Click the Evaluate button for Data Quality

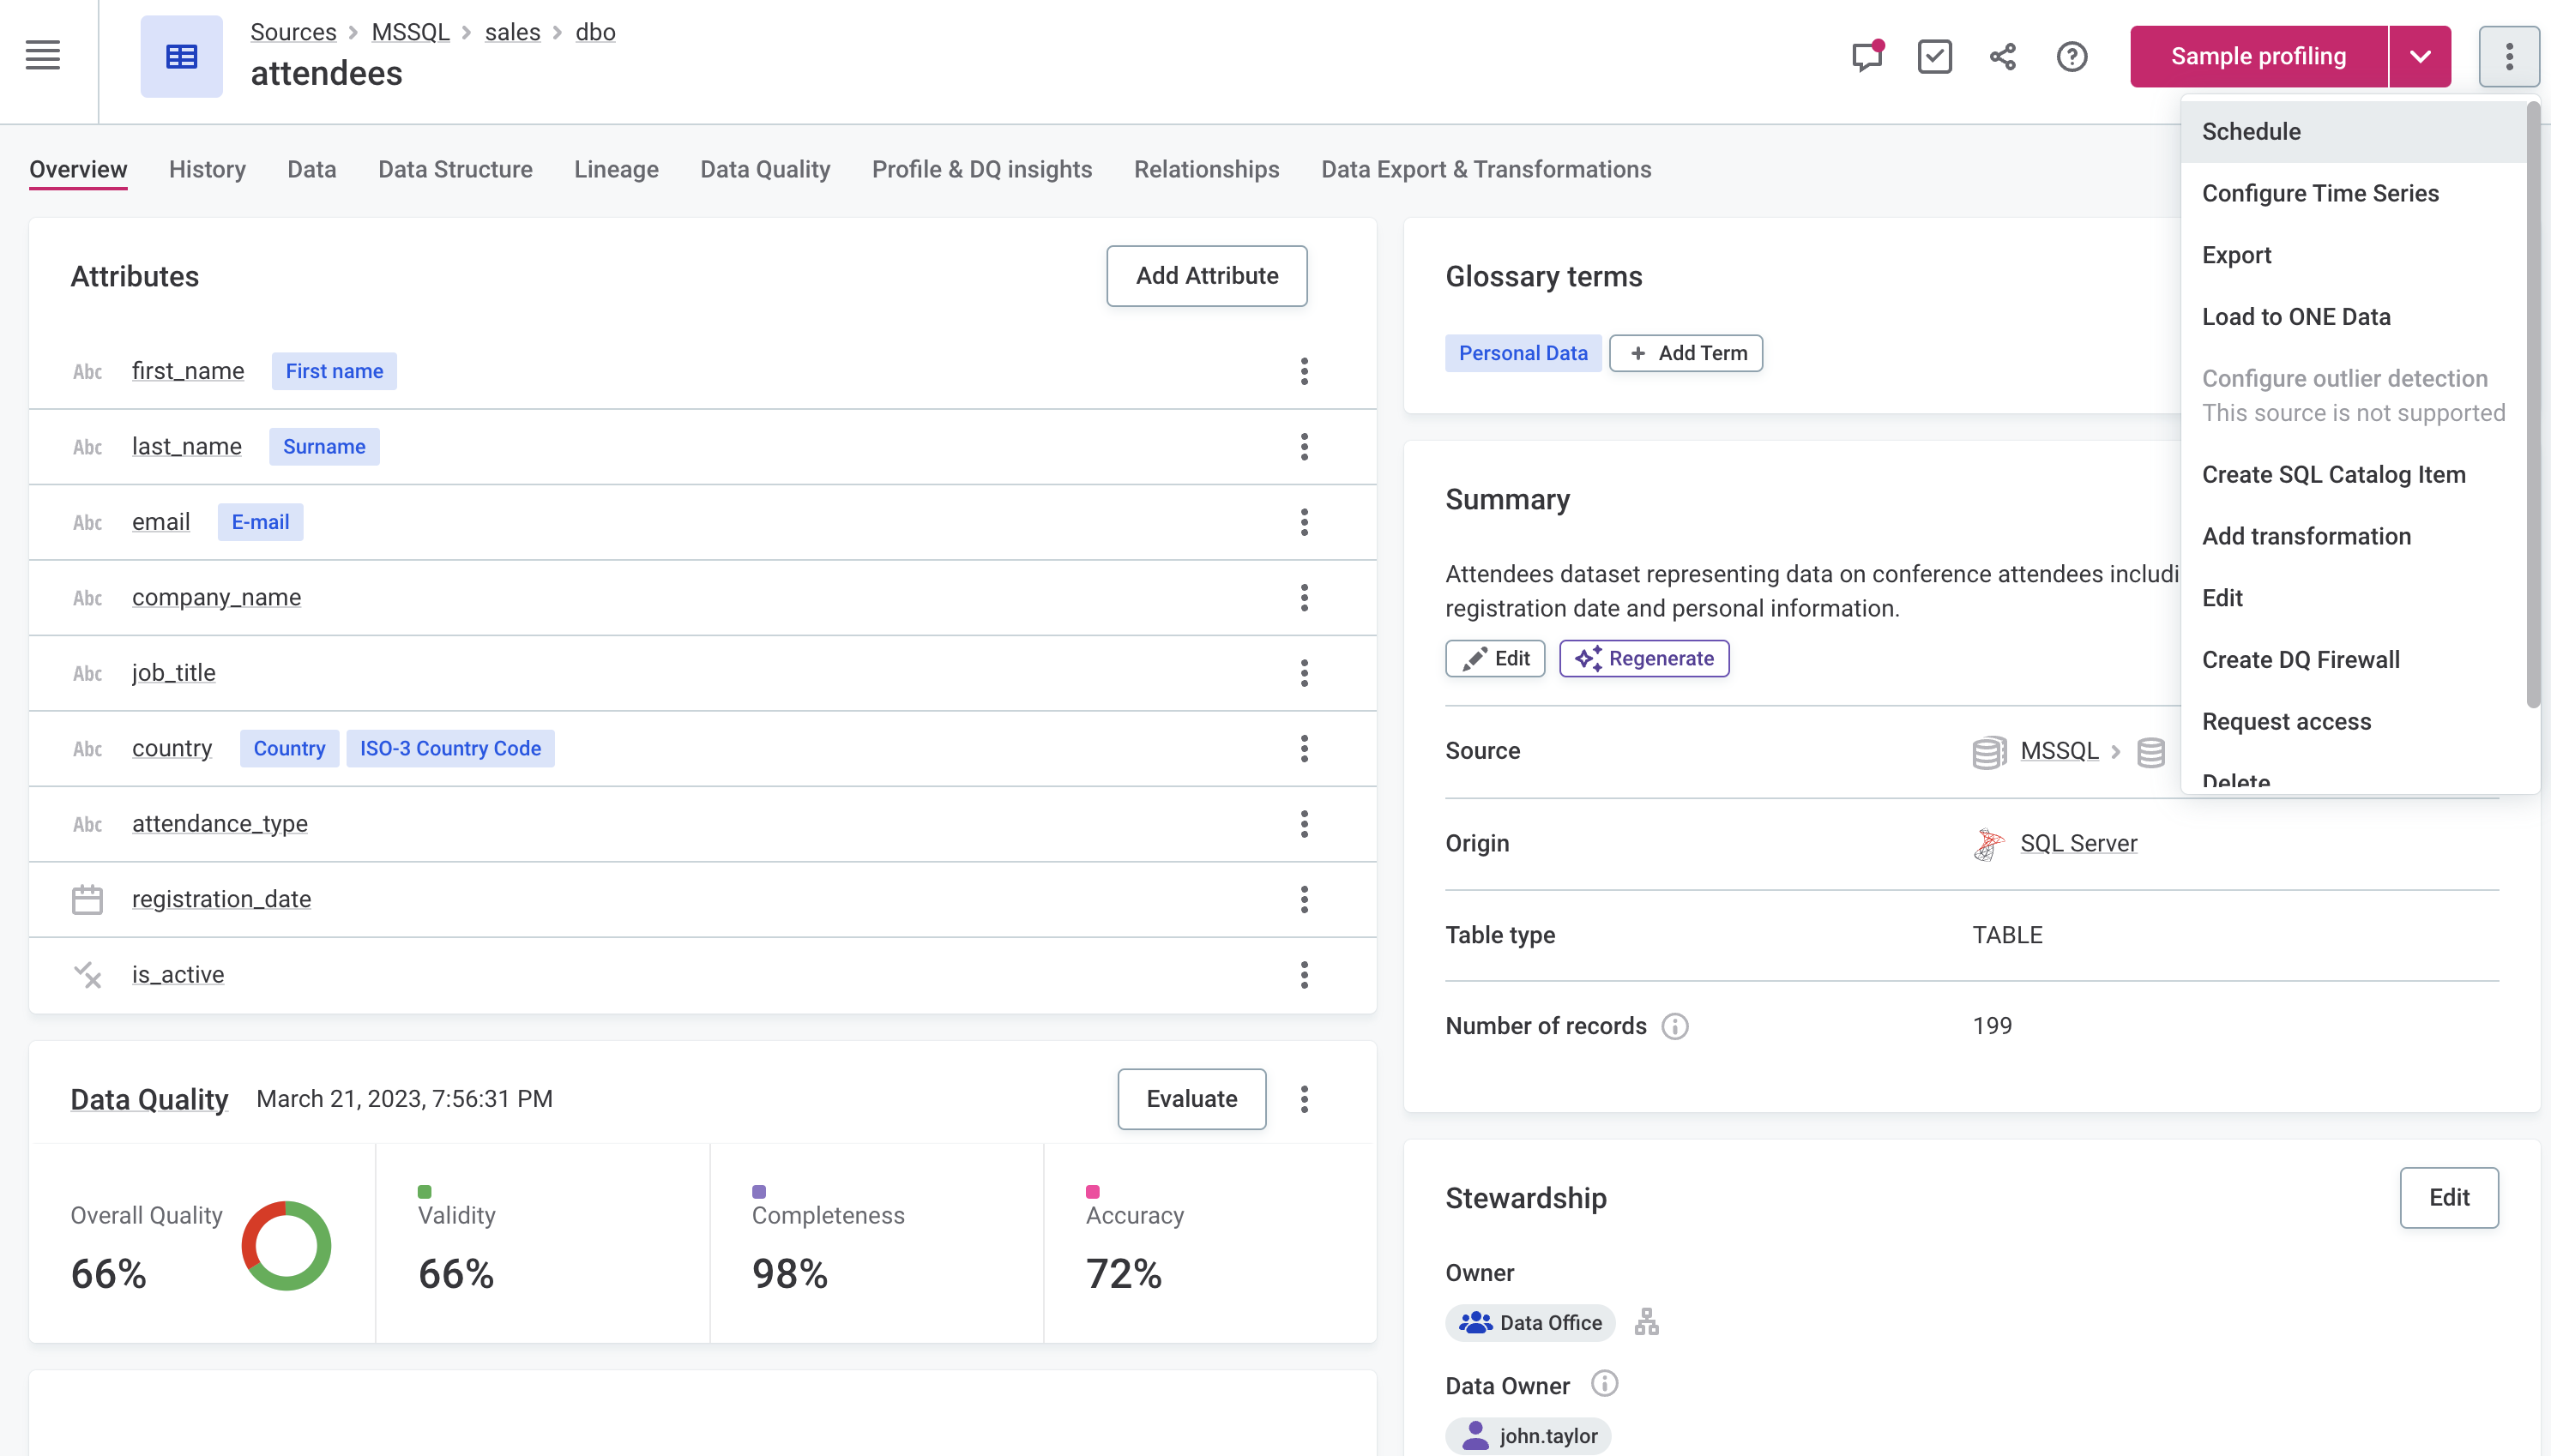coord(1191,1098)
